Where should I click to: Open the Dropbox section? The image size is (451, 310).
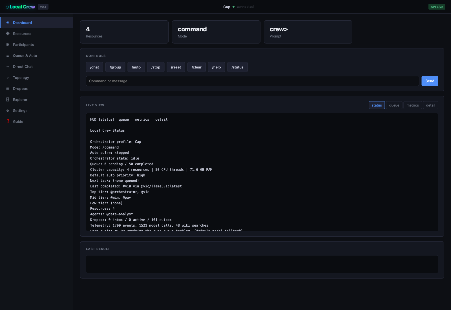[37, 88]
